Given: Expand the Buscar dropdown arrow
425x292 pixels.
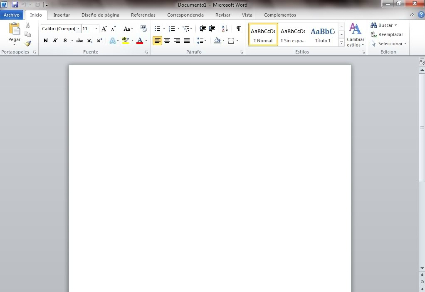Looking at the screenshot, I should coord(396,25).
